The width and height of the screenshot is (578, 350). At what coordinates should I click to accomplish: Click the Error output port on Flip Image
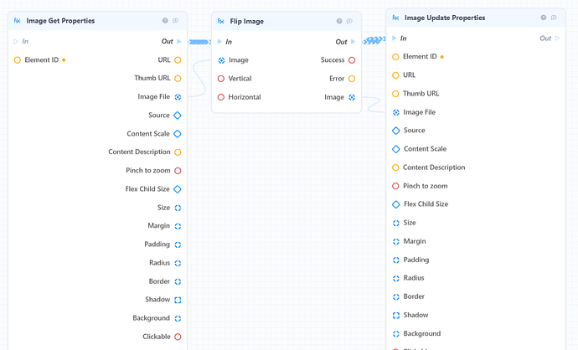click(352, 79)
